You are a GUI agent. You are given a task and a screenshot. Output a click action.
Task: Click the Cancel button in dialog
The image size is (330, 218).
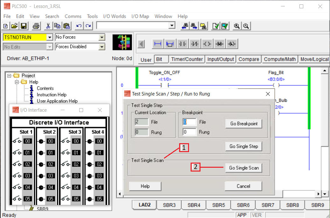pos(243,186)
